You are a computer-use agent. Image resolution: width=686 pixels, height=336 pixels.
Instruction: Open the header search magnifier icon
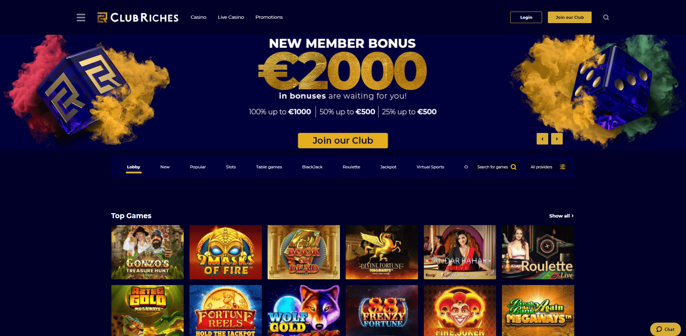606,17
